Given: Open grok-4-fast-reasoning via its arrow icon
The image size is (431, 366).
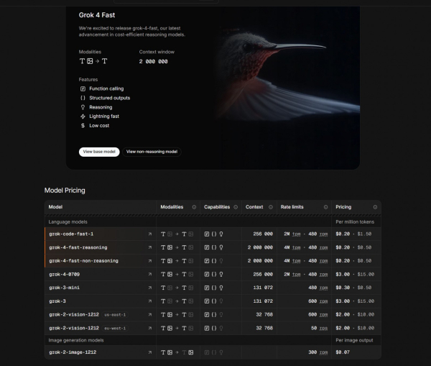Looking at the screenshot, I should click(x=150, y=247).
